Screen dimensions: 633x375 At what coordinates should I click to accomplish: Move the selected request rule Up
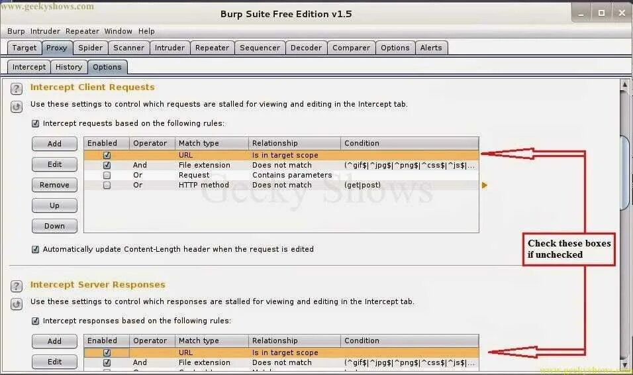(x=54, y=205)
